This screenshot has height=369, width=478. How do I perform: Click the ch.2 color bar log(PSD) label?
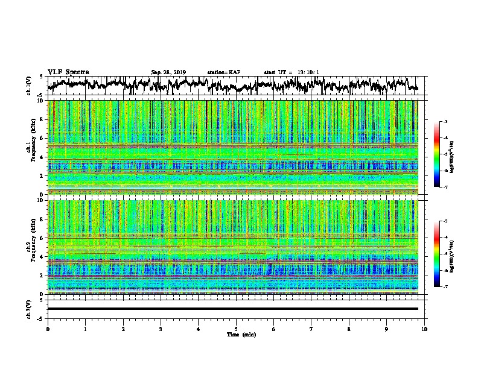point(452,256)
